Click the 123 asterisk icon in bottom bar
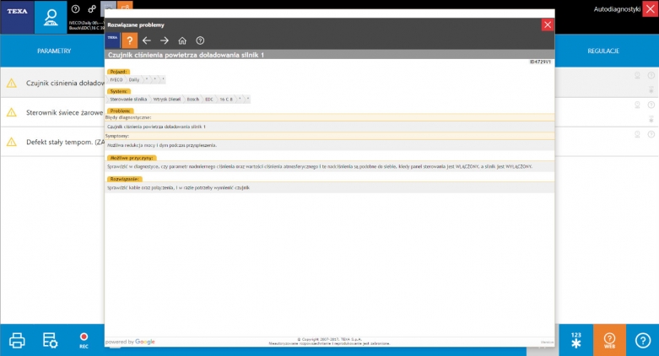 575,340
